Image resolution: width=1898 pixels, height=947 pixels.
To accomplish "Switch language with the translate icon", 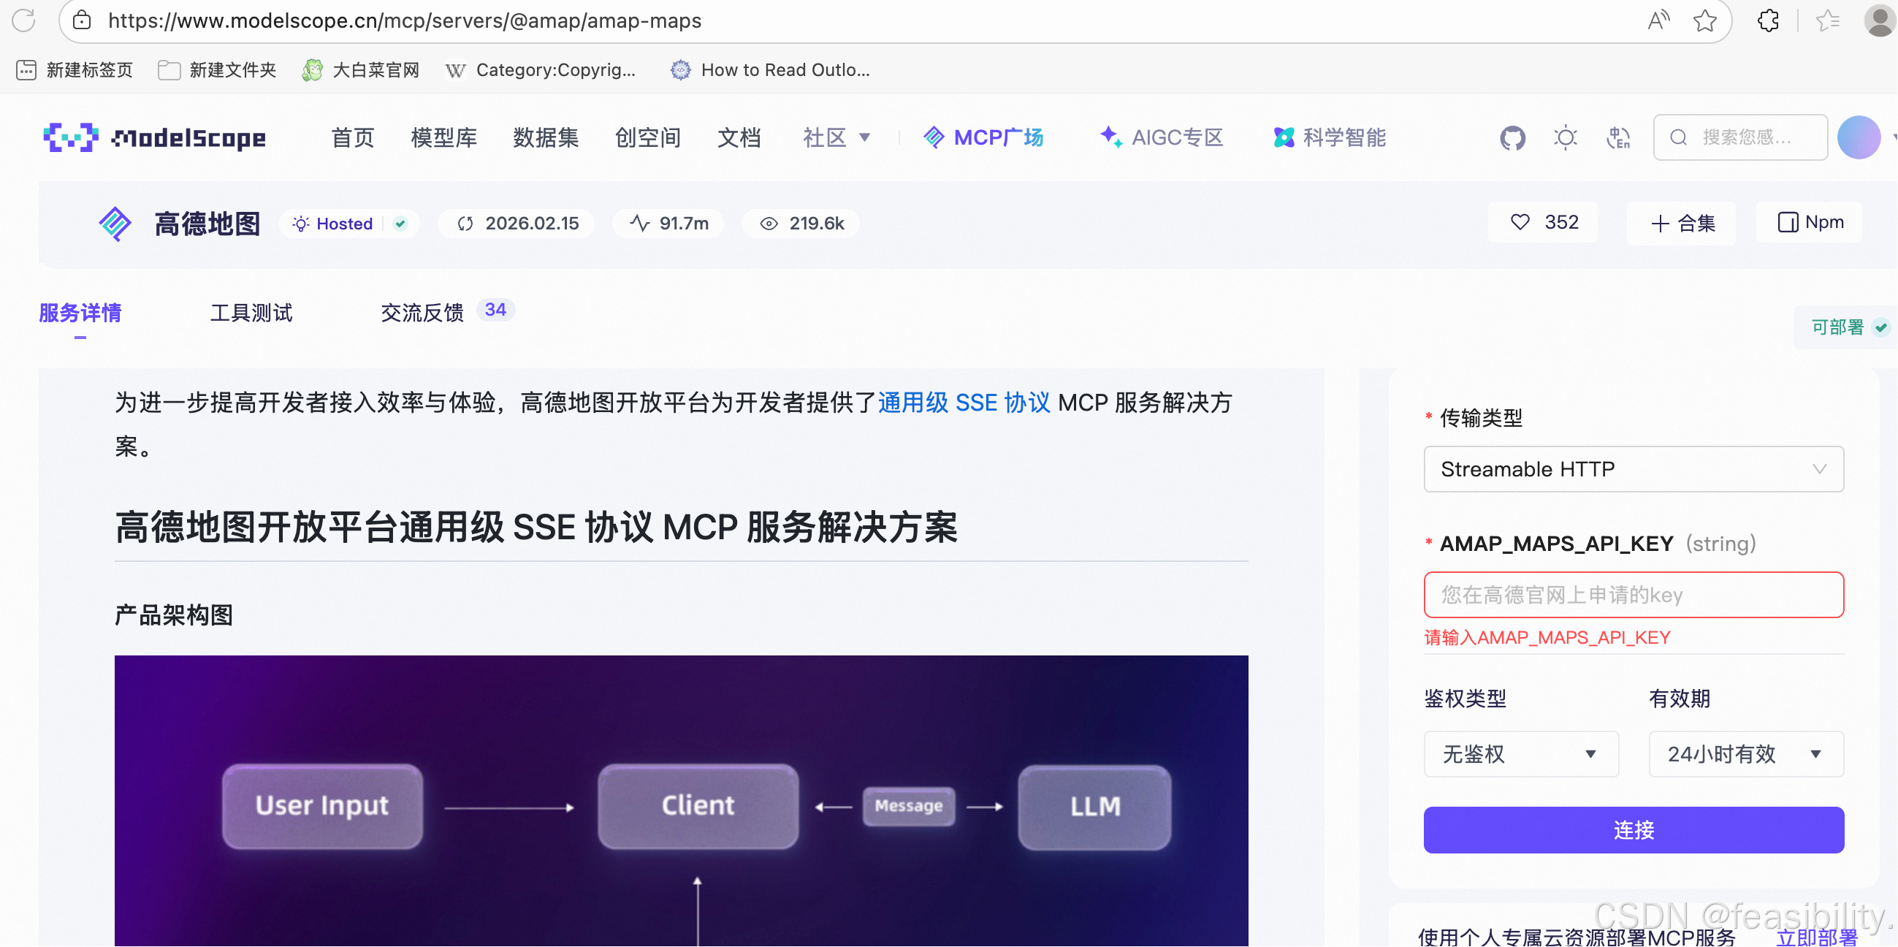I will (x=1618, y=138).
